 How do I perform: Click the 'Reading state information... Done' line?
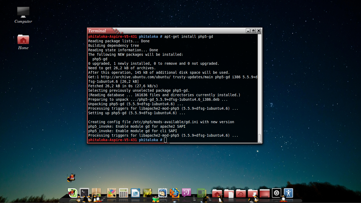click(123, 50)
